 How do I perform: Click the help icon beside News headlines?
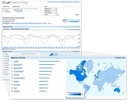tap(79, 27)
